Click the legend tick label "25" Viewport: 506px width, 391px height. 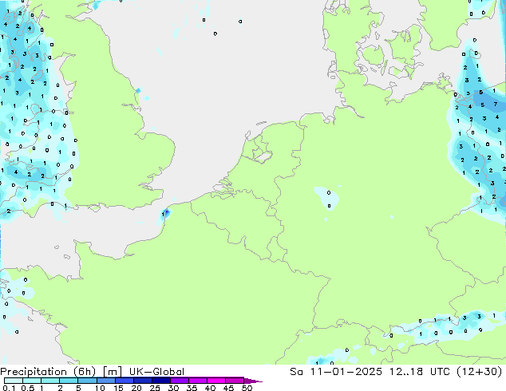155,388
